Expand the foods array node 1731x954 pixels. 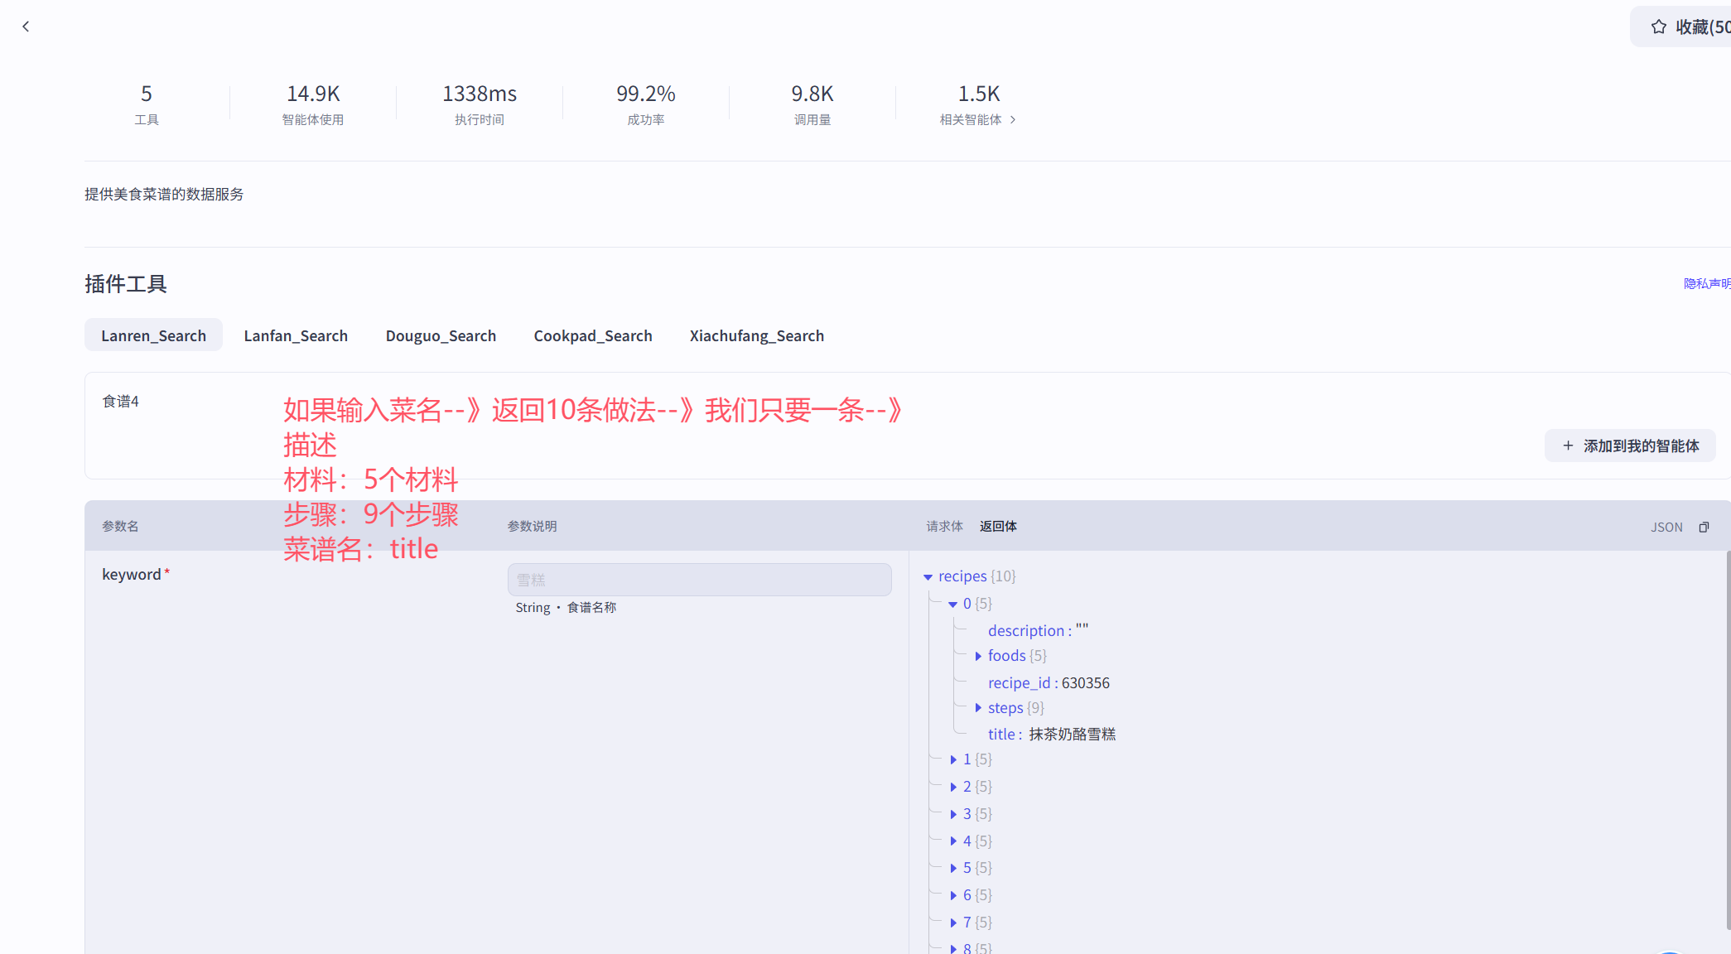pos(978,657)
